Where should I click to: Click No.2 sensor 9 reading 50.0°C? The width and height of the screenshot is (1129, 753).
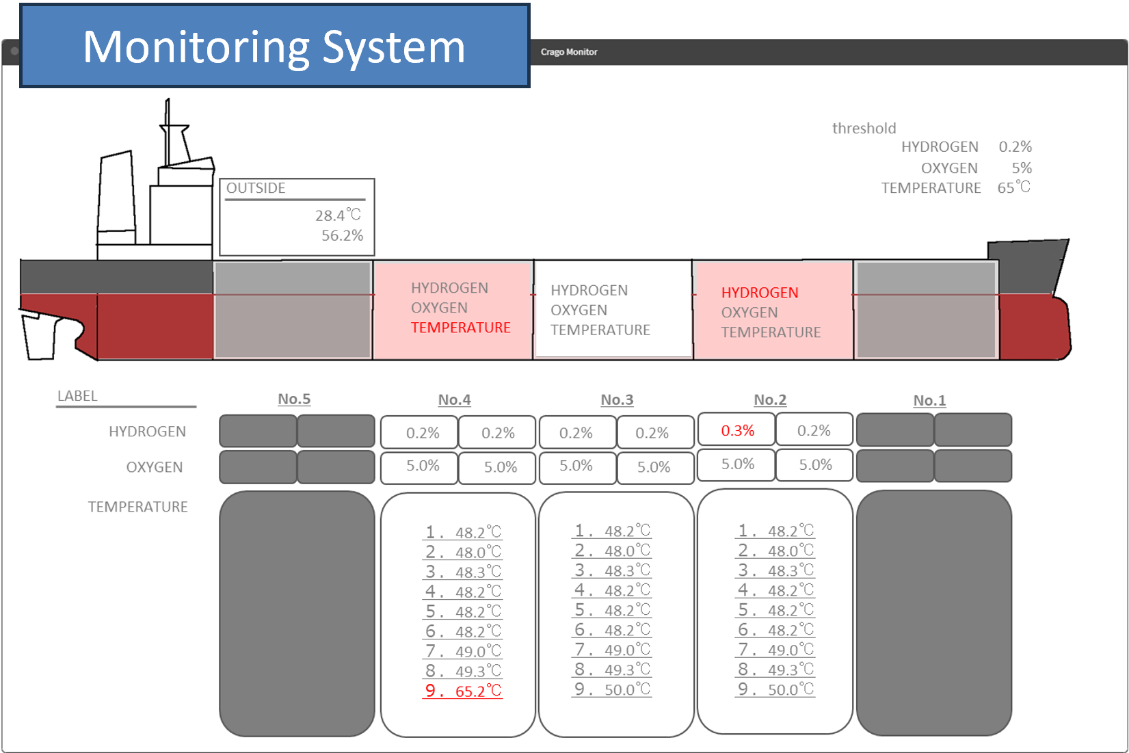point(775,689)
